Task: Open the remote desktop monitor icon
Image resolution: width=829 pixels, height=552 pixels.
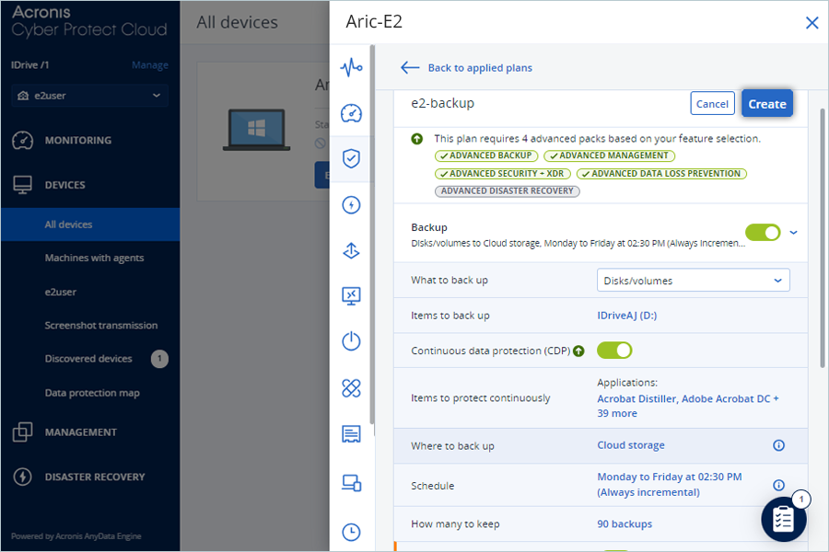Action: 351,296
